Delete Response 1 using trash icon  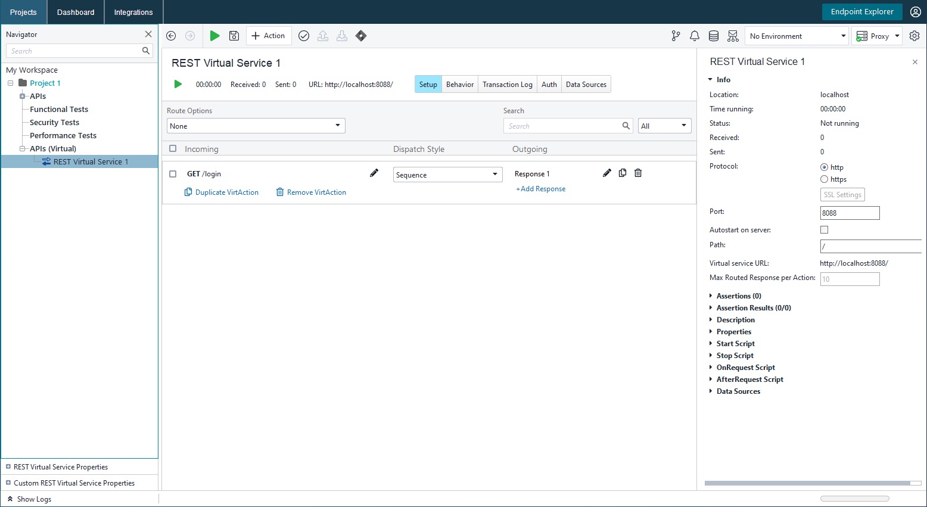637,173
